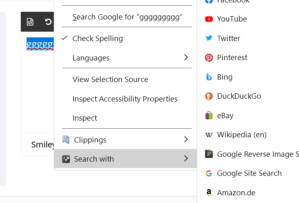The width and height of the screenshot is (299, 203).
Task: Choose the DuckDuckGo icon
Action: click(x=209, y=96)
